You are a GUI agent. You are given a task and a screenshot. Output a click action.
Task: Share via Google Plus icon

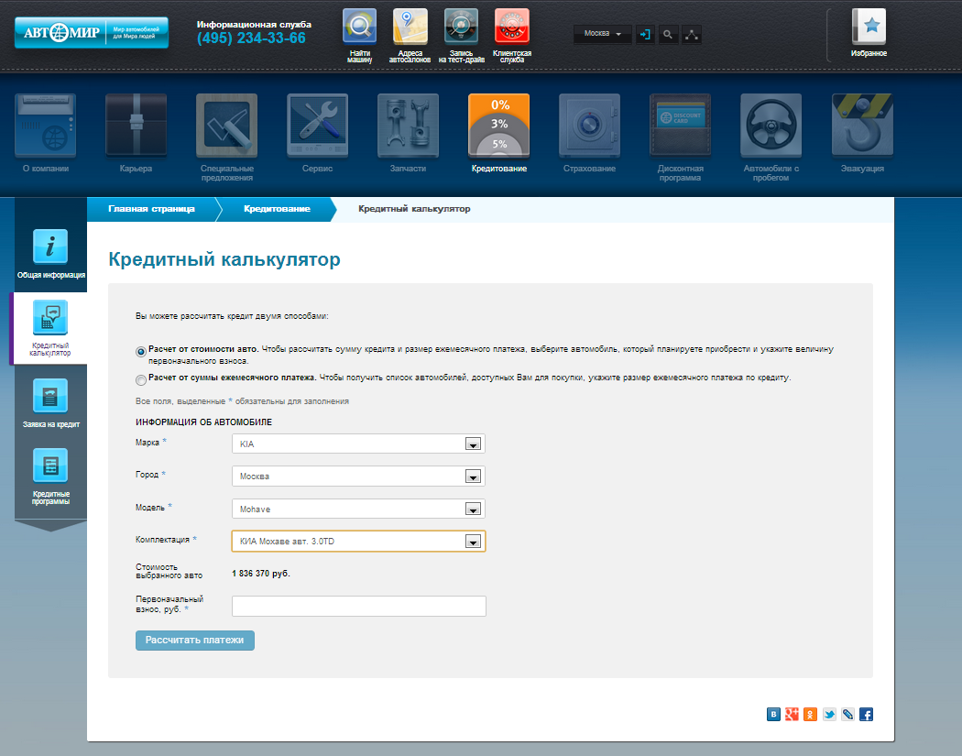(793, 714)
